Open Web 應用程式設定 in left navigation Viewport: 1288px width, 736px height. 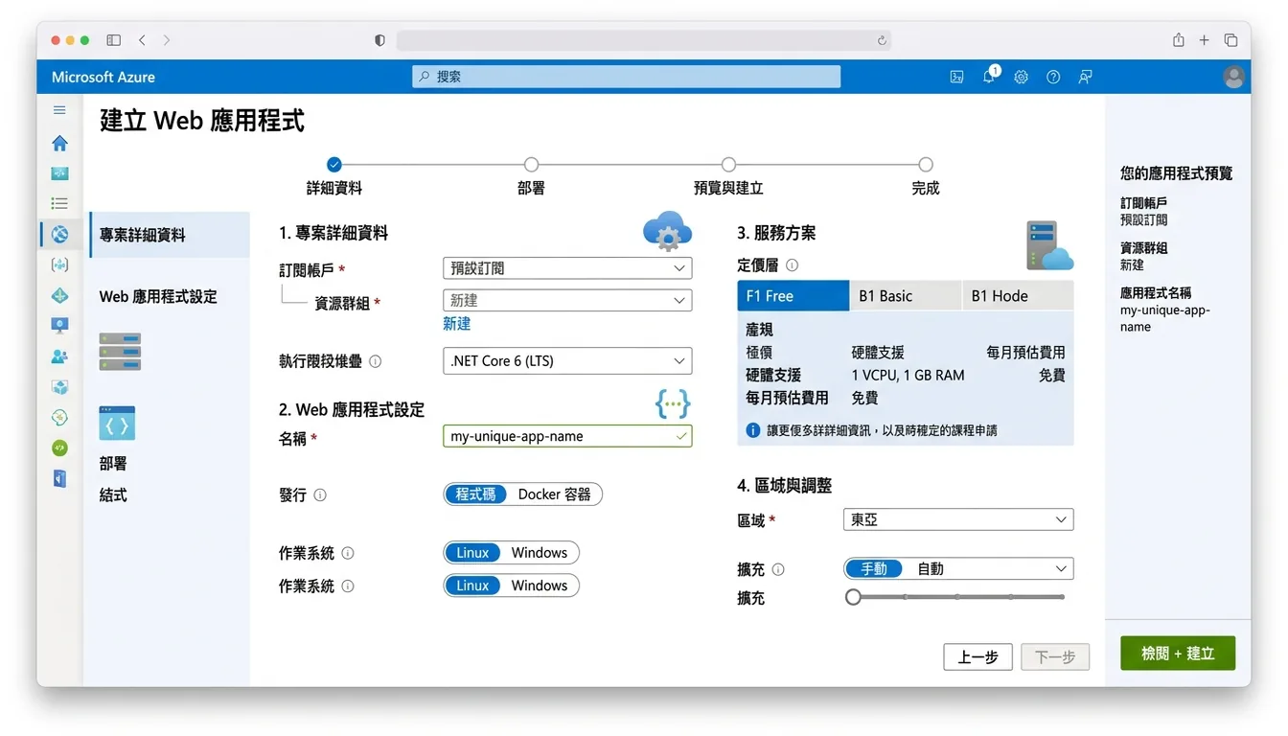pos(158,297)
